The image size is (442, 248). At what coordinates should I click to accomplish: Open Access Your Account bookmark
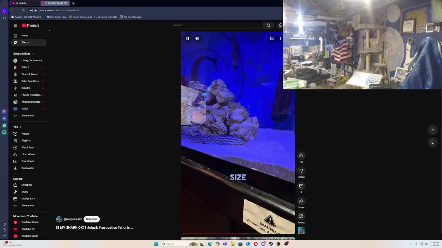(x=80, y=17)
